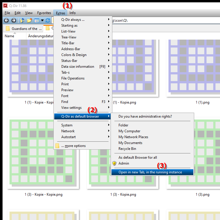Select the 1 (1).png thumbnail

tap(193, 68)
